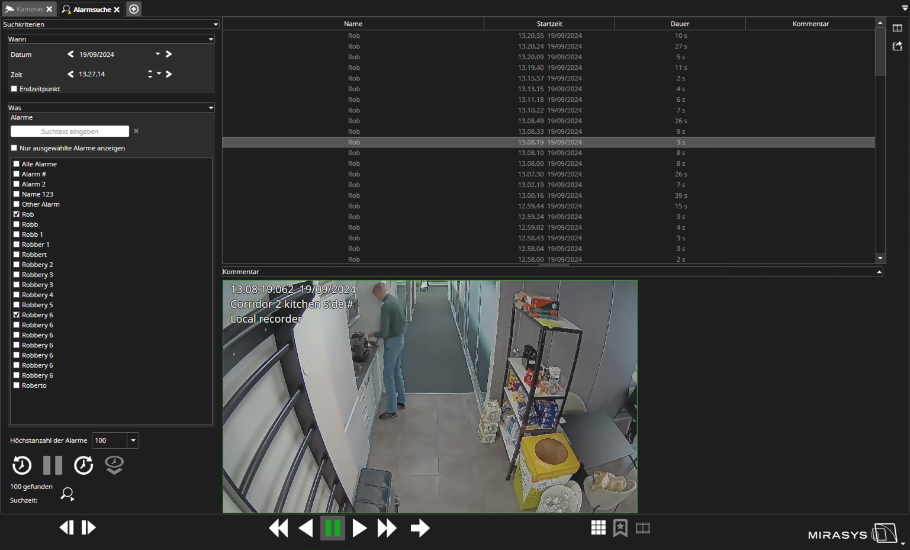Collapse the Suchkriterien panel
Image resolution: width=910 pixels, height=550 pixels.
[216, 24]
